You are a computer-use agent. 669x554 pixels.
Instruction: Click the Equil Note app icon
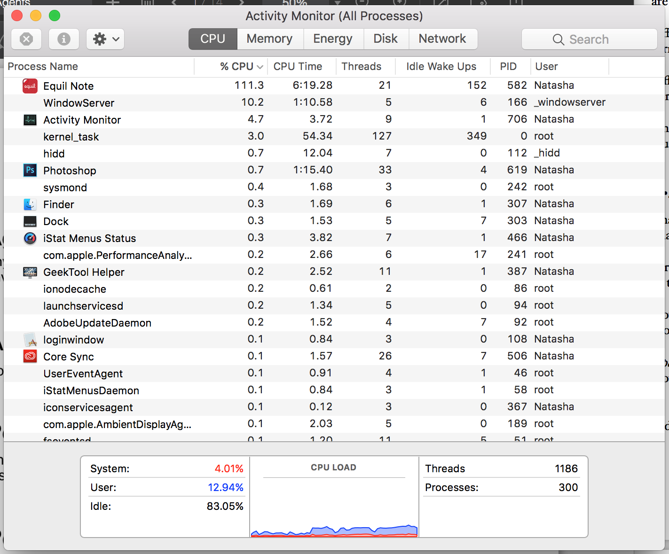pos(30,86)
